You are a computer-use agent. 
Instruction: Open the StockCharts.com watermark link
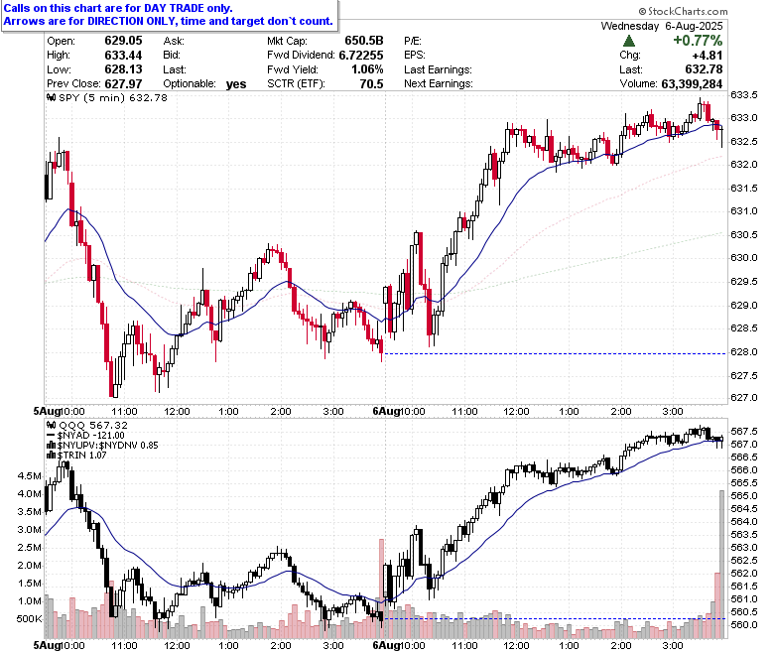pyautogui.click(x=683, y=11)
